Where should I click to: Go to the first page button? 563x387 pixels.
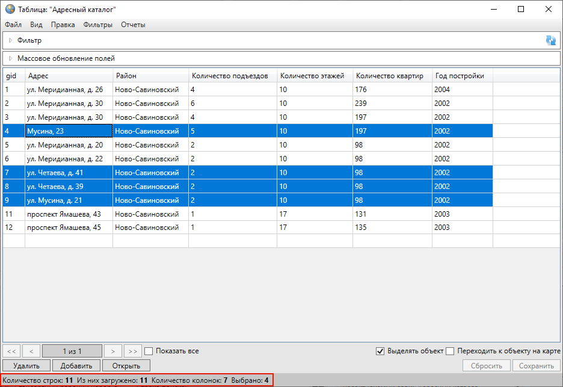point(11,351)
